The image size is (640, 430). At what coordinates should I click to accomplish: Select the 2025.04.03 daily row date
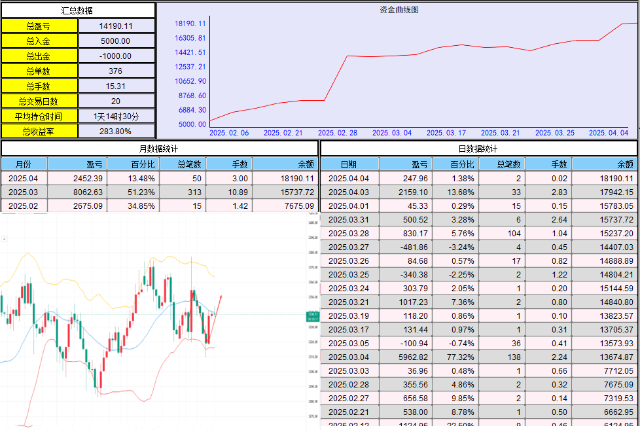[349, 192]
